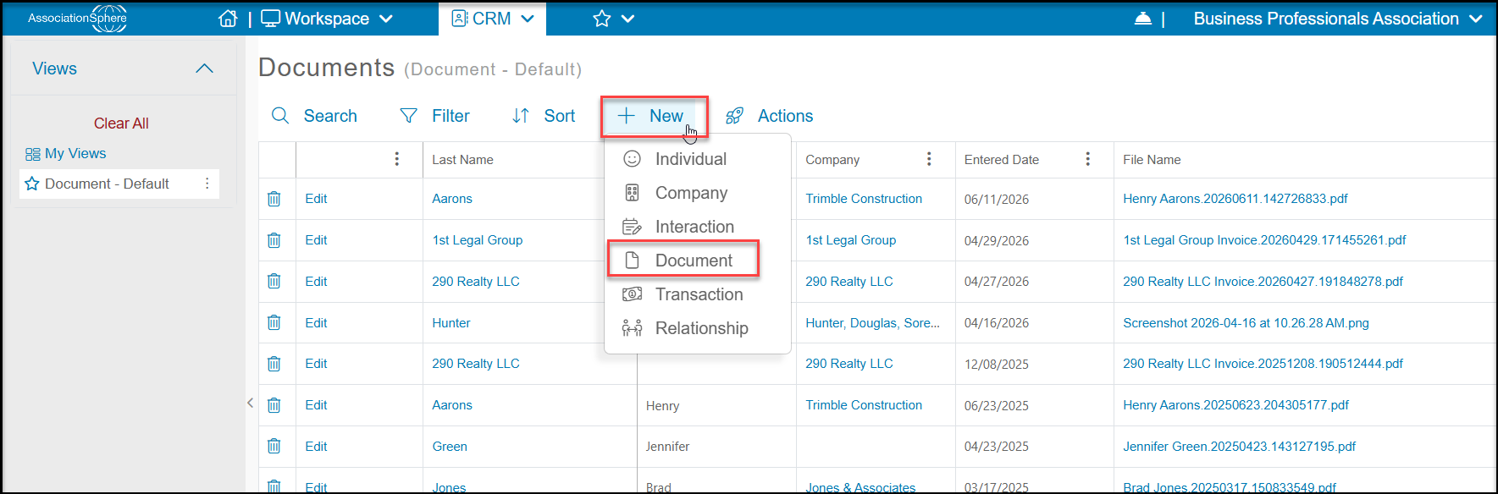
Task: Open Document - Default view options dots
Action: pyautogui.click(x=207, y=184)
